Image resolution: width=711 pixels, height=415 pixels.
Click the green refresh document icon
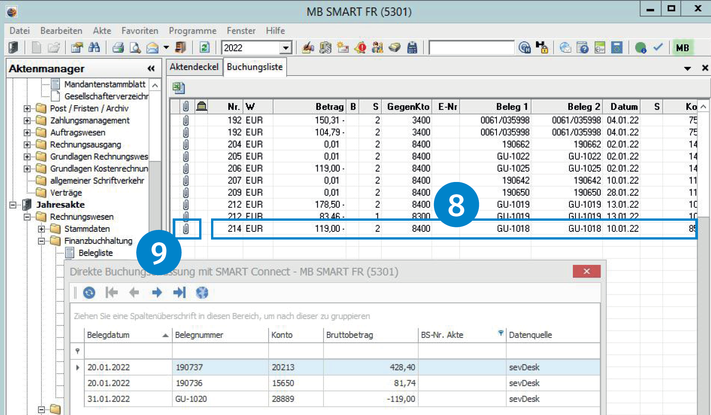[205, 48]
